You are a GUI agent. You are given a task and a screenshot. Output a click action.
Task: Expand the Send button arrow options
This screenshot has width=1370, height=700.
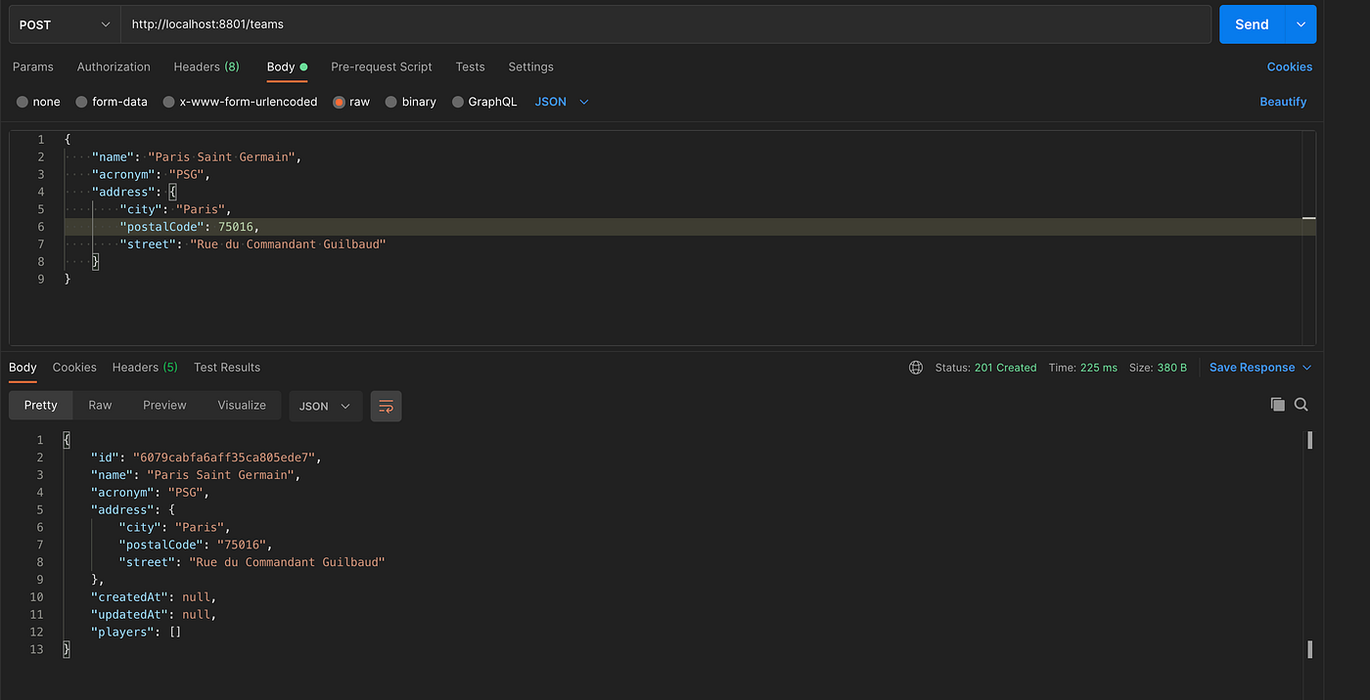click(1301, 24)
